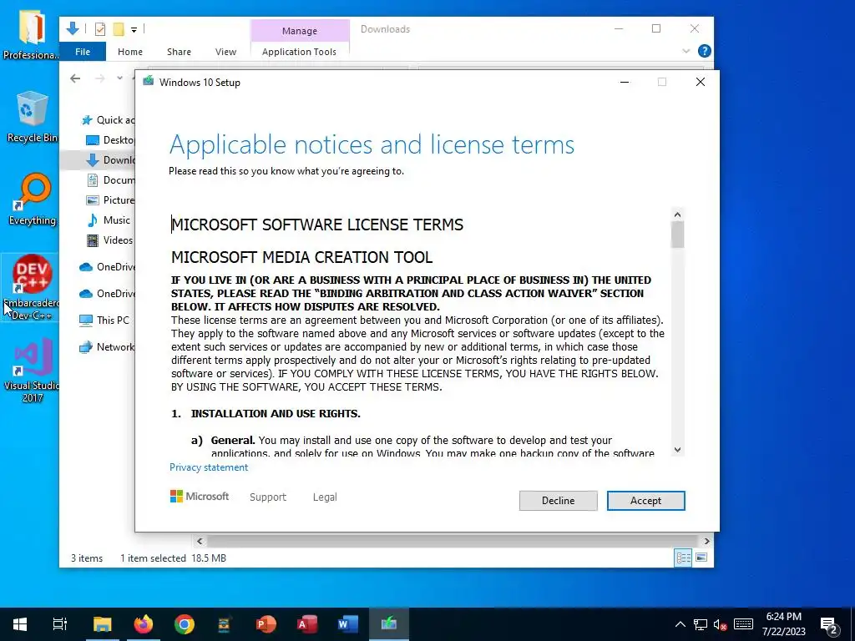Decline the Windows 10 license terms
The image size is (855, 641).
tap(558, 501)
